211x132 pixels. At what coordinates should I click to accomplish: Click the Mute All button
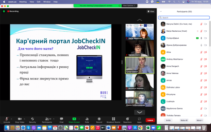184,120
